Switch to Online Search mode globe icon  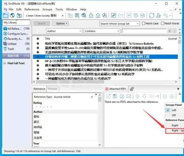click(x=13, y=15)
